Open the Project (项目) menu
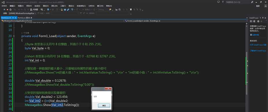268x112 pixels. tap(29, 6)
